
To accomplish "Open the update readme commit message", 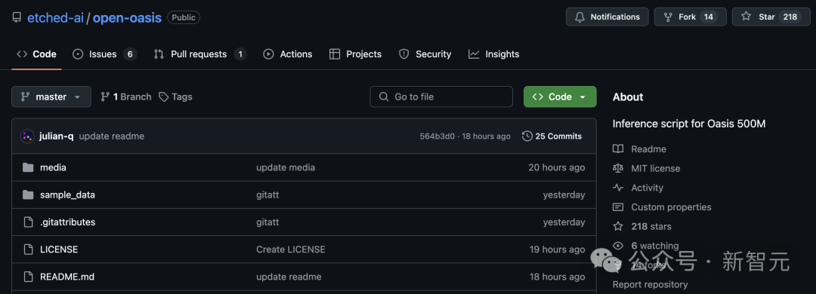I will [111, 136].
